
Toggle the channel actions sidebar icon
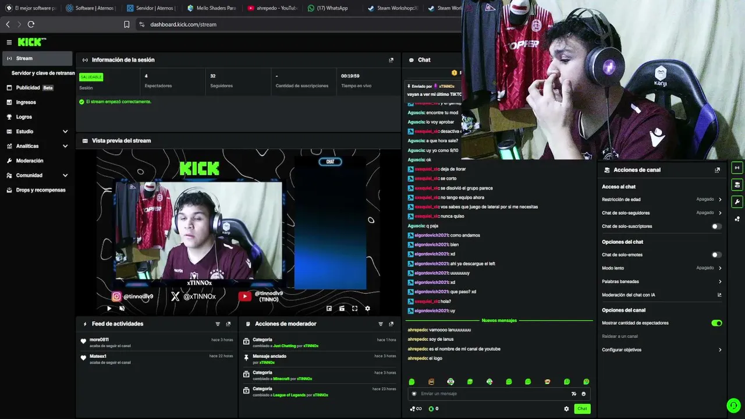pyautogui.click(x=737, y=185)
